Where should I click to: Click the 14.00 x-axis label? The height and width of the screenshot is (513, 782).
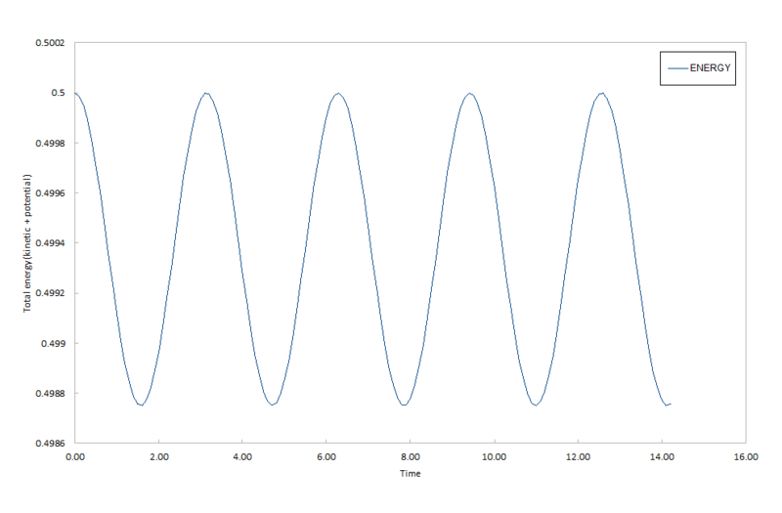point(662,457)
